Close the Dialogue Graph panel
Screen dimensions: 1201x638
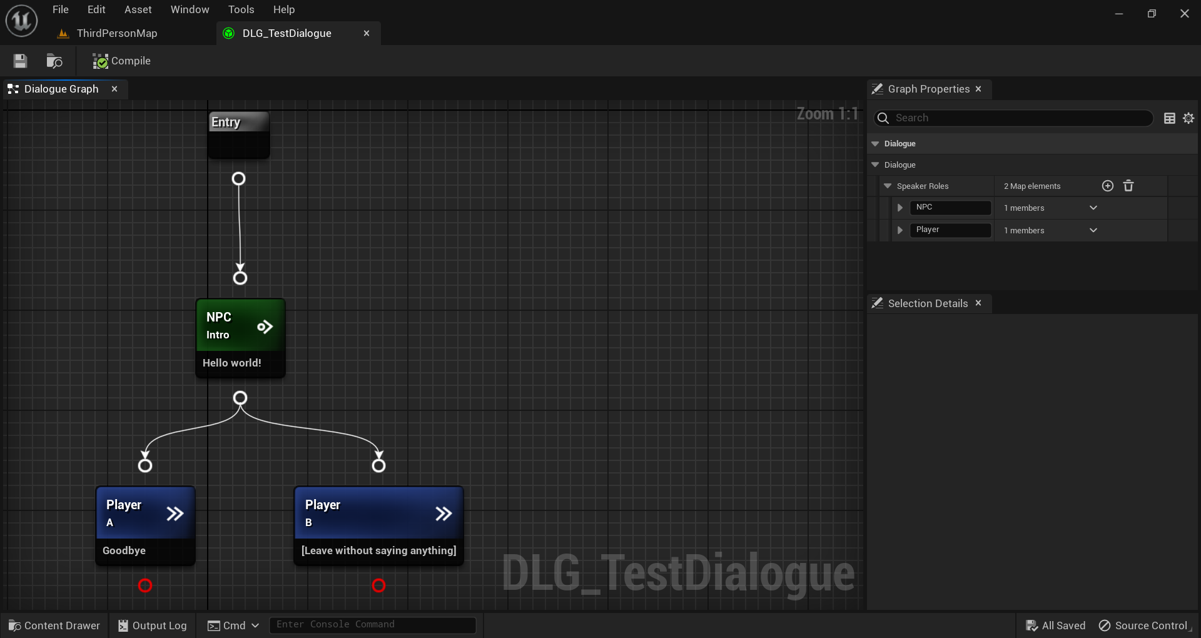point(114,89)
